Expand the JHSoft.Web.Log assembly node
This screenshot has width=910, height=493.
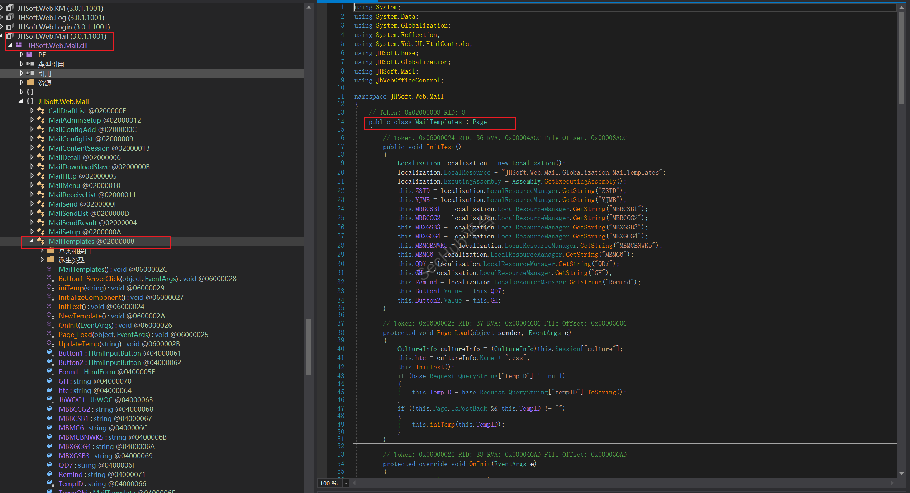pyautogui.click(x=2, y=17)
